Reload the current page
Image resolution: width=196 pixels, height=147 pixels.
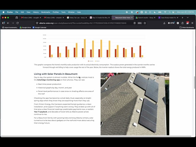pyautogui.click(x=17, y=23)
